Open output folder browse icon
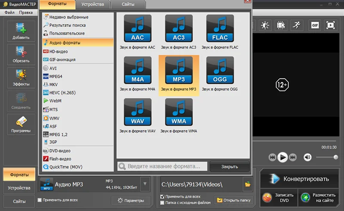This screenshot has height=211, width=344. [x=248, y=184]
